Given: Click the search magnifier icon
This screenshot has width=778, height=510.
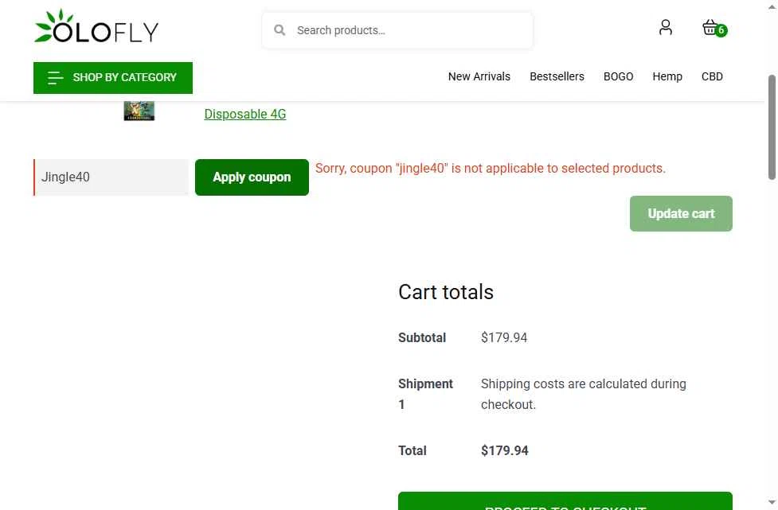Looking at the screenshot, I should (280, 30).
